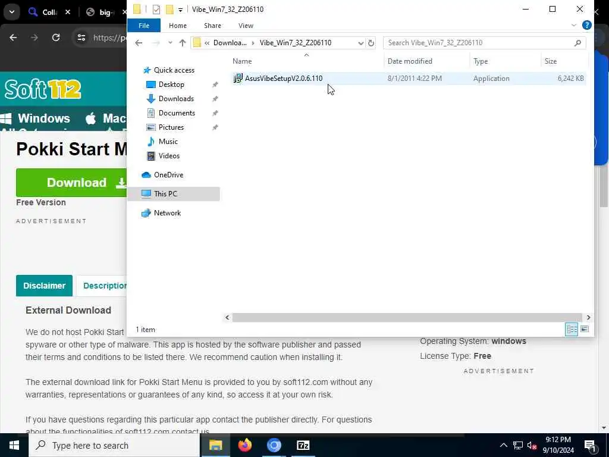Refresh the current folder view
The image size is (609, 457).
371,43
